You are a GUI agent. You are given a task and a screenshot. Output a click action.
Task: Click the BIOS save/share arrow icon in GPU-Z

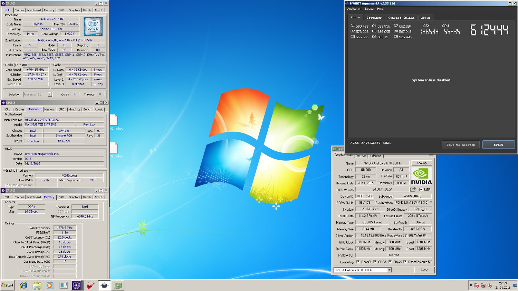(413, 189)
